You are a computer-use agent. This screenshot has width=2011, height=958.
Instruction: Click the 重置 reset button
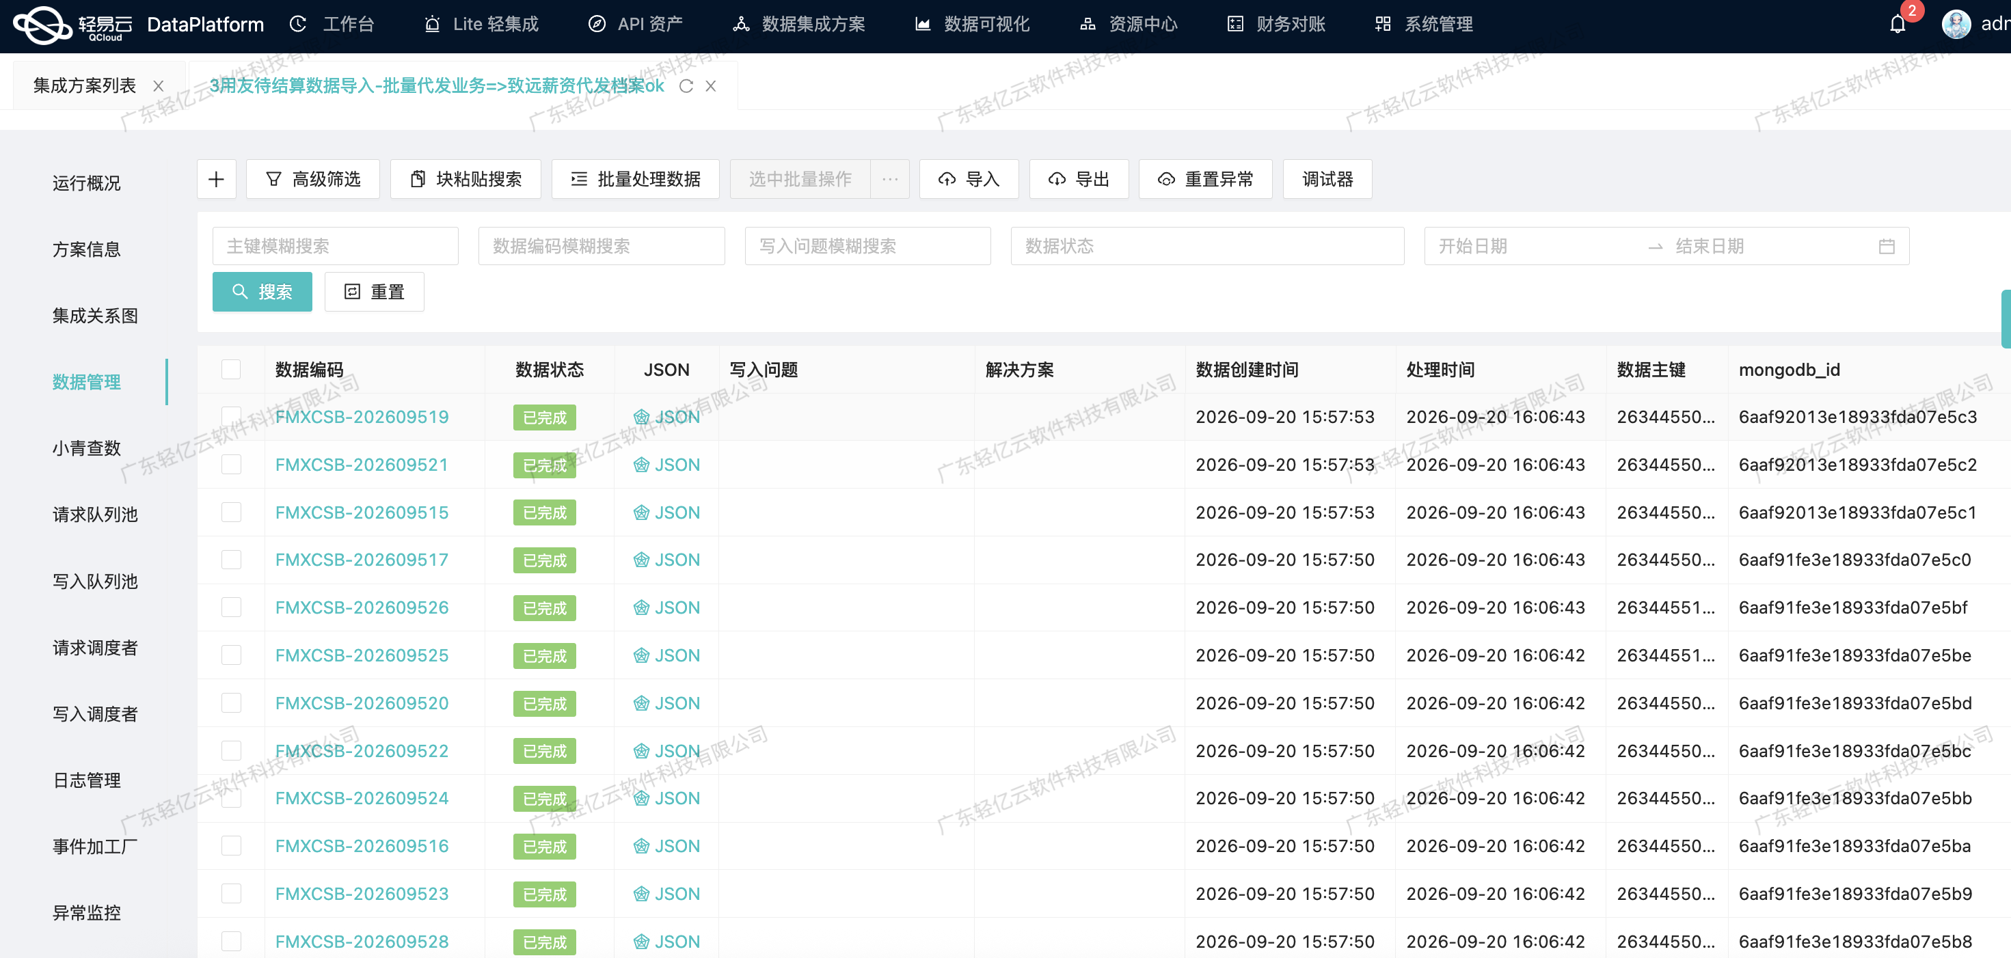click(x=374, y=292)
